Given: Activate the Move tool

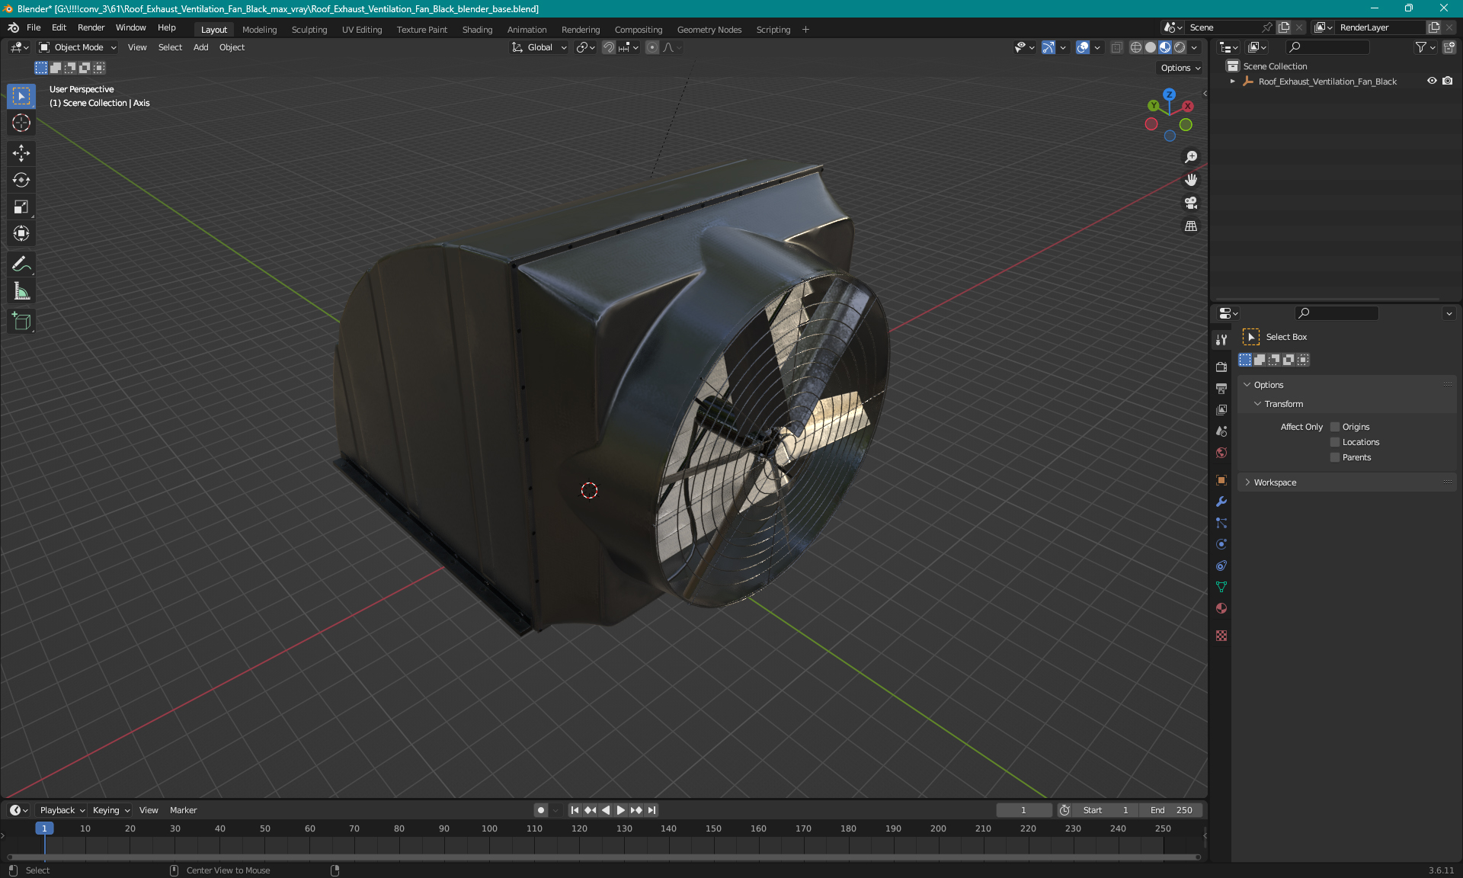Looking at the screenshot, I should click(x=21, y=153).
